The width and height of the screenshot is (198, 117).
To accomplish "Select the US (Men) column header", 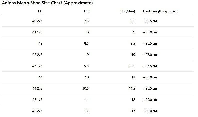I will [128, 11].
